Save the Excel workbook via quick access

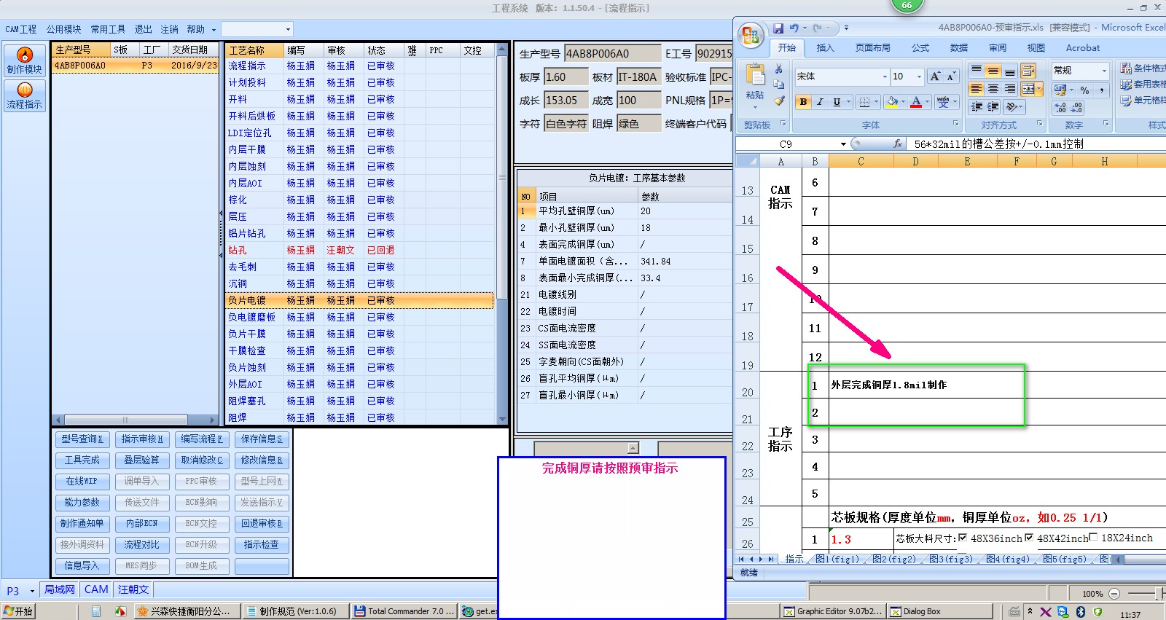point(778,28)
